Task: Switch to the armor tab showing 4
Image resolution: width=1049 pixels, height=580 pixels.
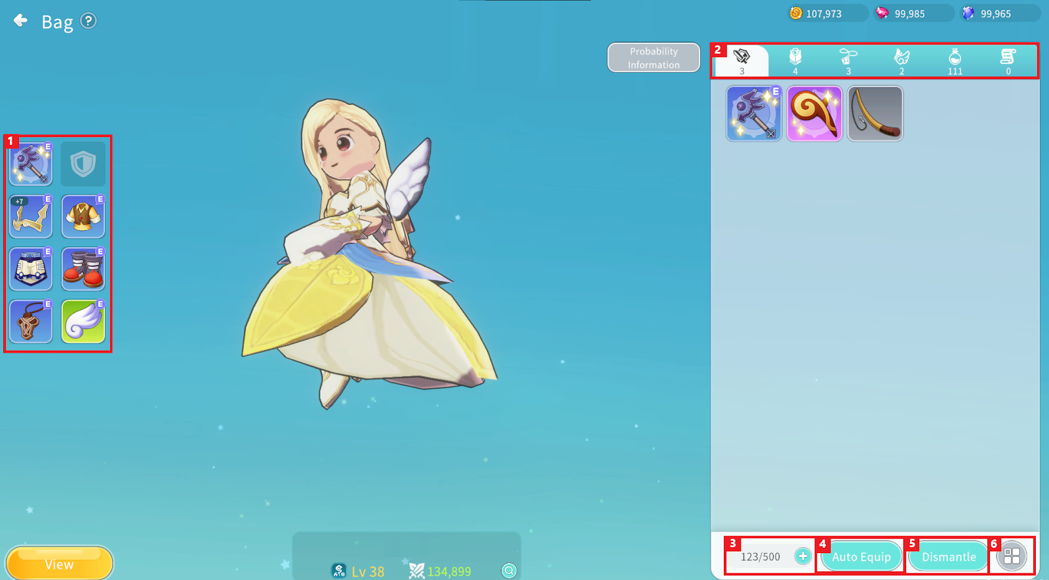Action: tap(795, 61)
